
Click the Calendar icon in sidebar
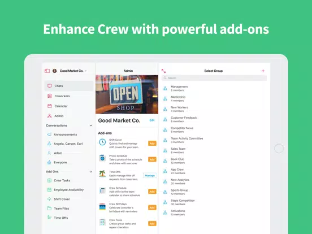(50, 106)
